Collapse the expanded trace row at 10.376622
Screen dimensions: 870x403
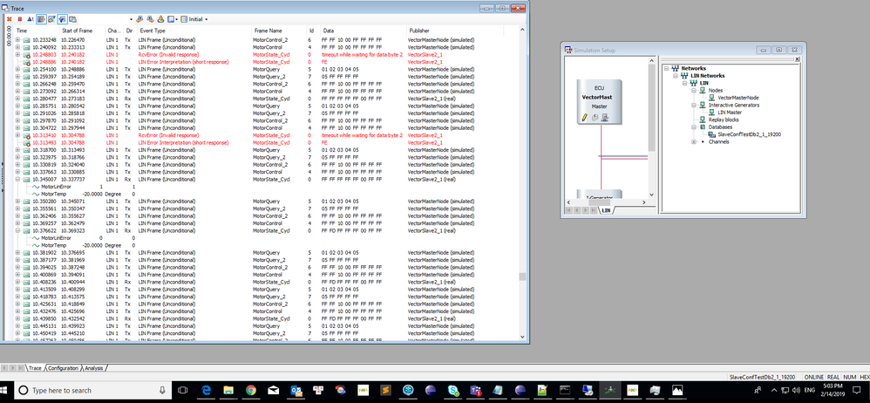click(17, 230)
